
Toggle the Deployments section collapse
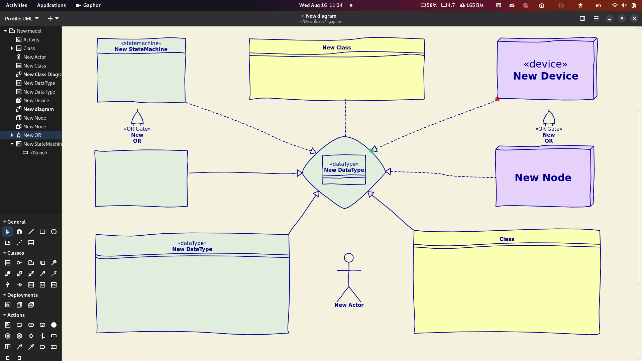pyautogui.click(x=4, y=294)
